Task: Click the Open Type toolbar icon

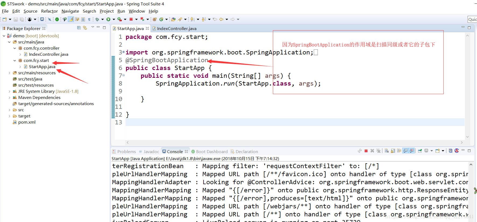Action: pyautogui.click(x=173, y=19)
